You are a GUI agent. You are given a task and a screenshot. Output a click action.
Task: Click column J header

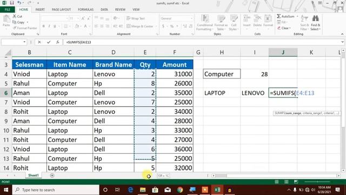pyautogui.click(x=283, y=53)
